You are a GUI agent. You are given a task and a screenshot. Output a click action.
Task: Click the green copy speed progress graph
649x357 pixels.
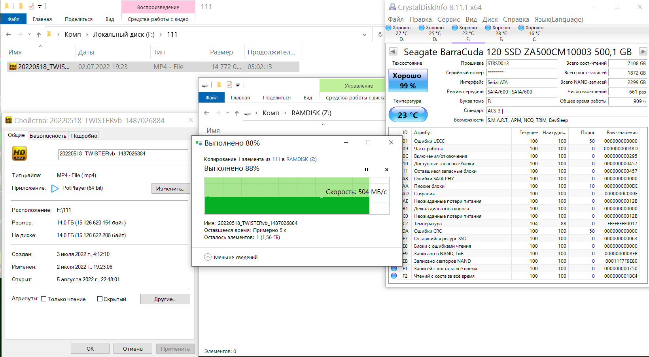pos(297,196)
